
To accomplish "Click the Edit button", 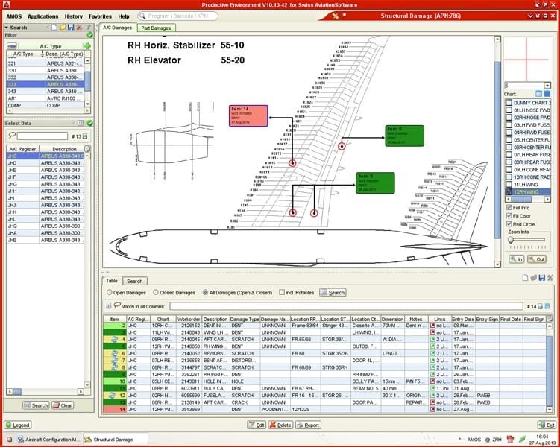I will pyautogui.click(x=257, y=425).
